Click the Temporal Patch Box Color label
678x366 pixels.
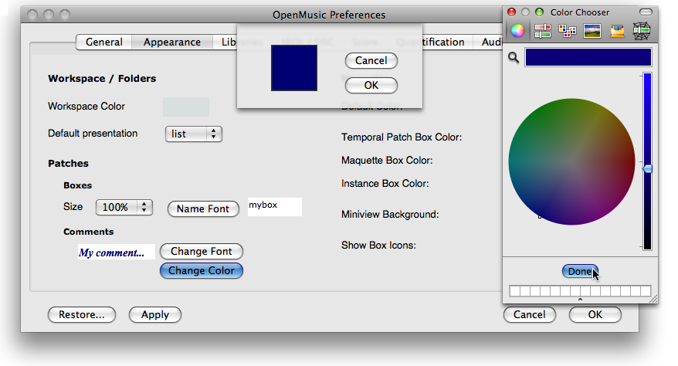tap(402, 137)
